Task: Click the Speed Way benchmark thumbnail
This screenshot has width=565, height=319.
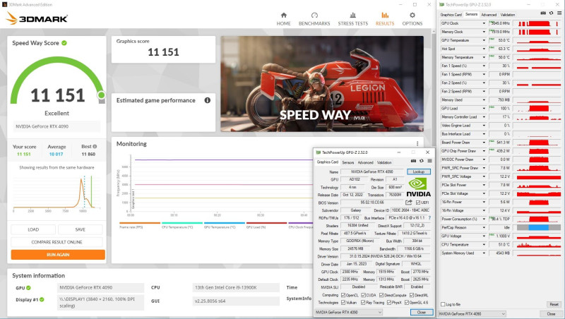Action: pos(322,83)
